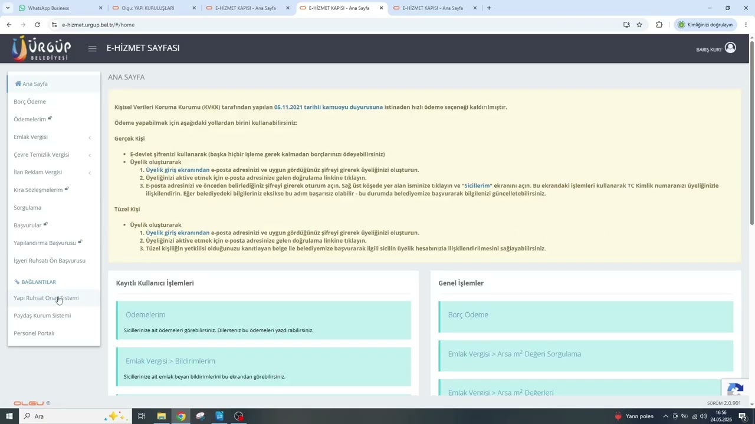Close the Olgu: YAPI KURULUŞLARI tab
Viewport: 755px width, 424px height.
coord(194,8)
